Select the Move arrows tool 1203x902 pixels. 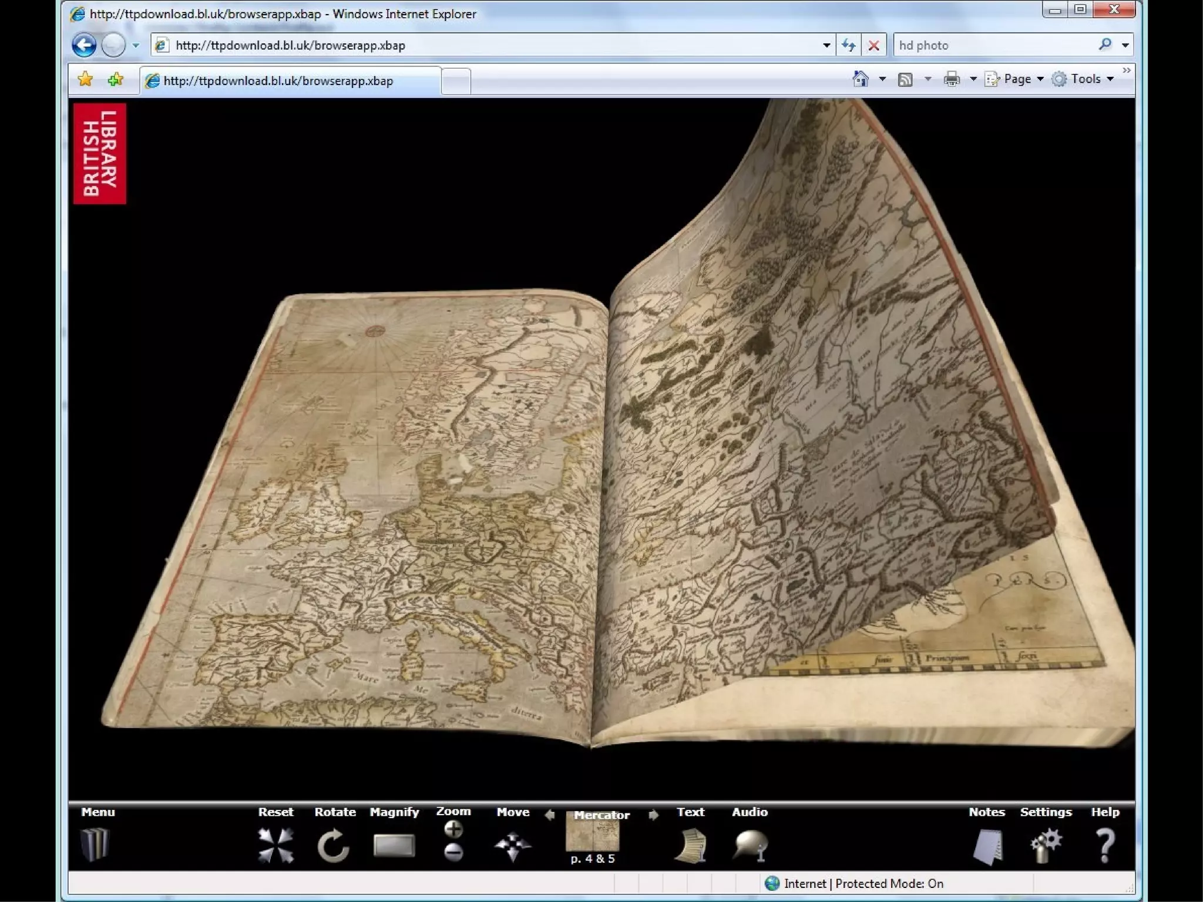pyautogui.click(x=513, y=846)
